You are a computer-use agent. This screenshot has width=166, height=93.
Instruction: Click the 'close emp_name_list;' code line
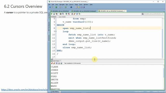(x=77, y=48)
